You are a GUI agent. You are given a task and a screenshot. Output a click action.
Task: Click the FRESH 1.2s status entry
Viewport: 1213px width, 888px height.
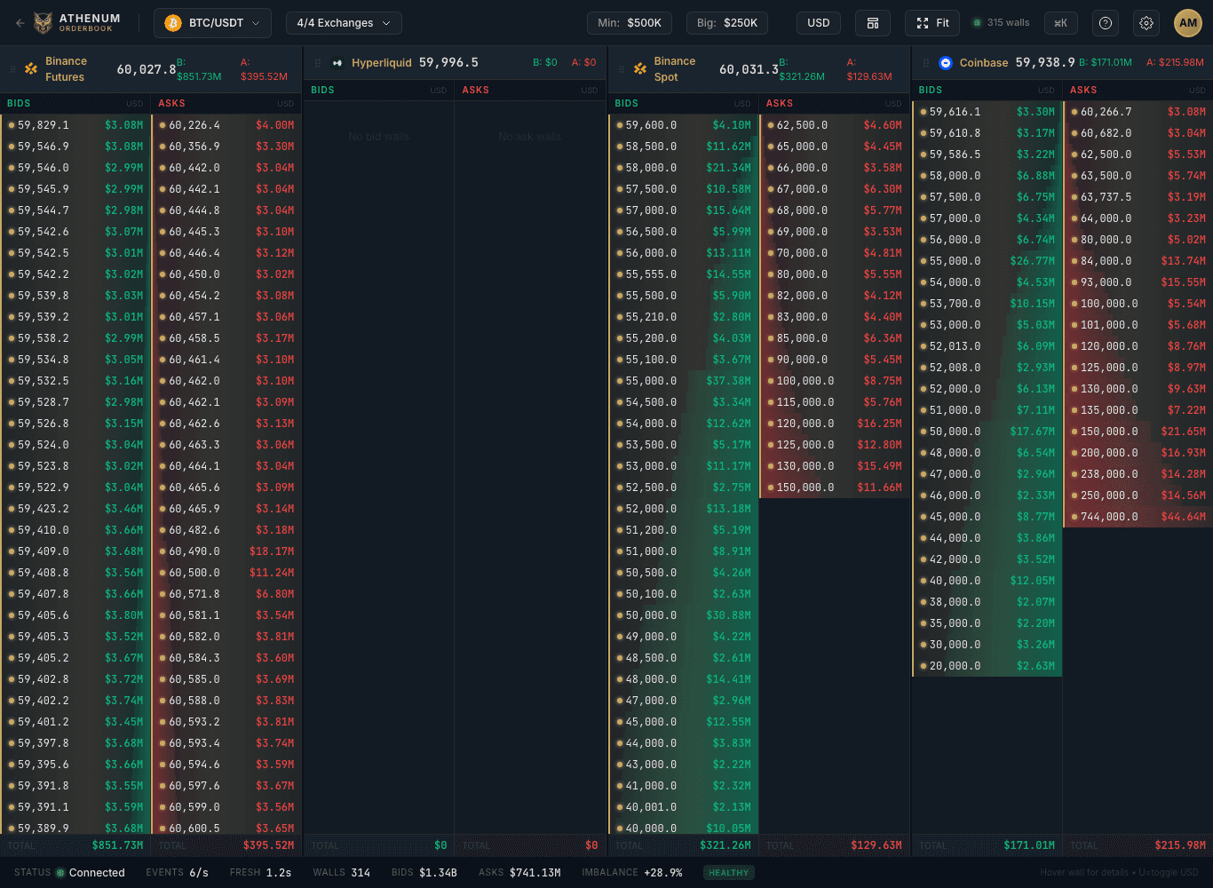coord(260,873)
